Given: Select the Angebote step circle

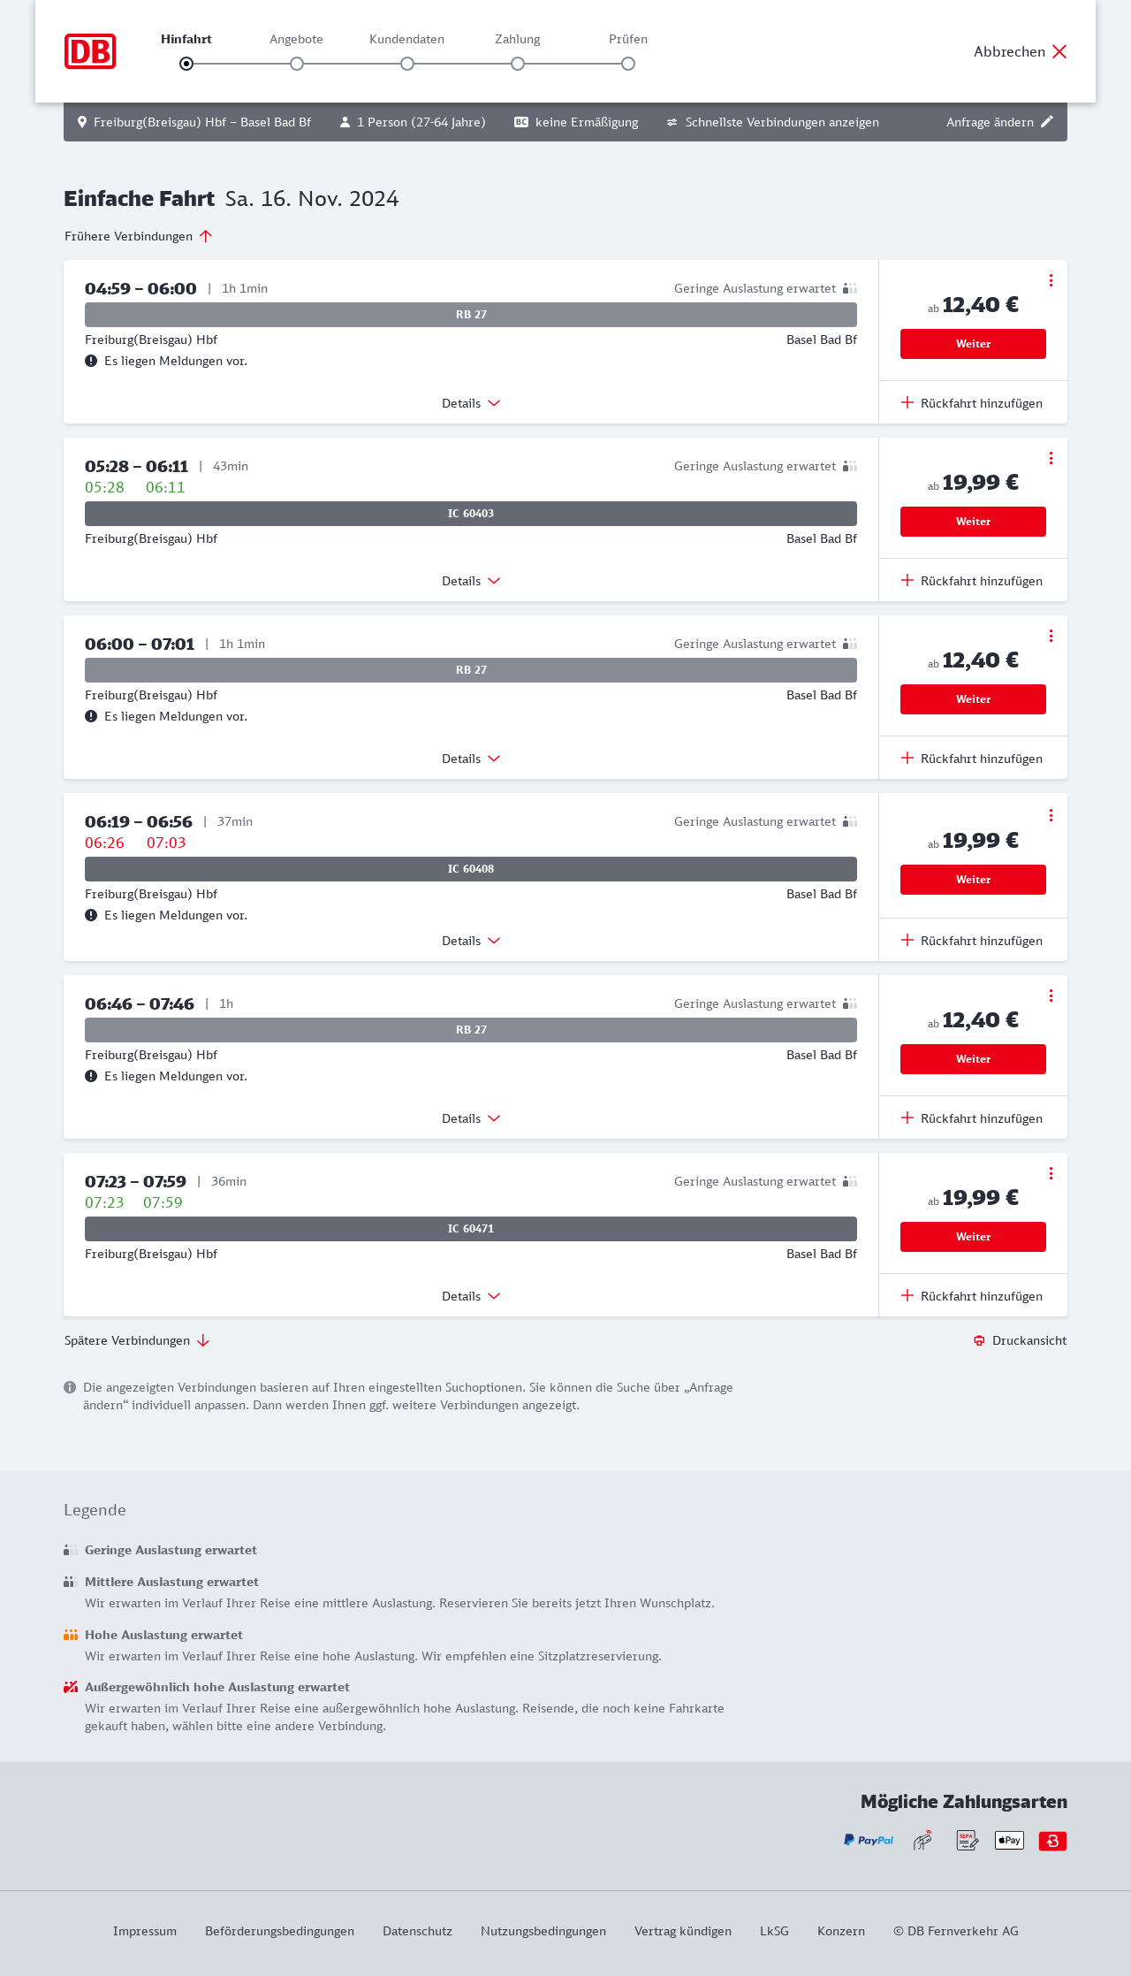Looking at the screenshot, I should 297,64.
